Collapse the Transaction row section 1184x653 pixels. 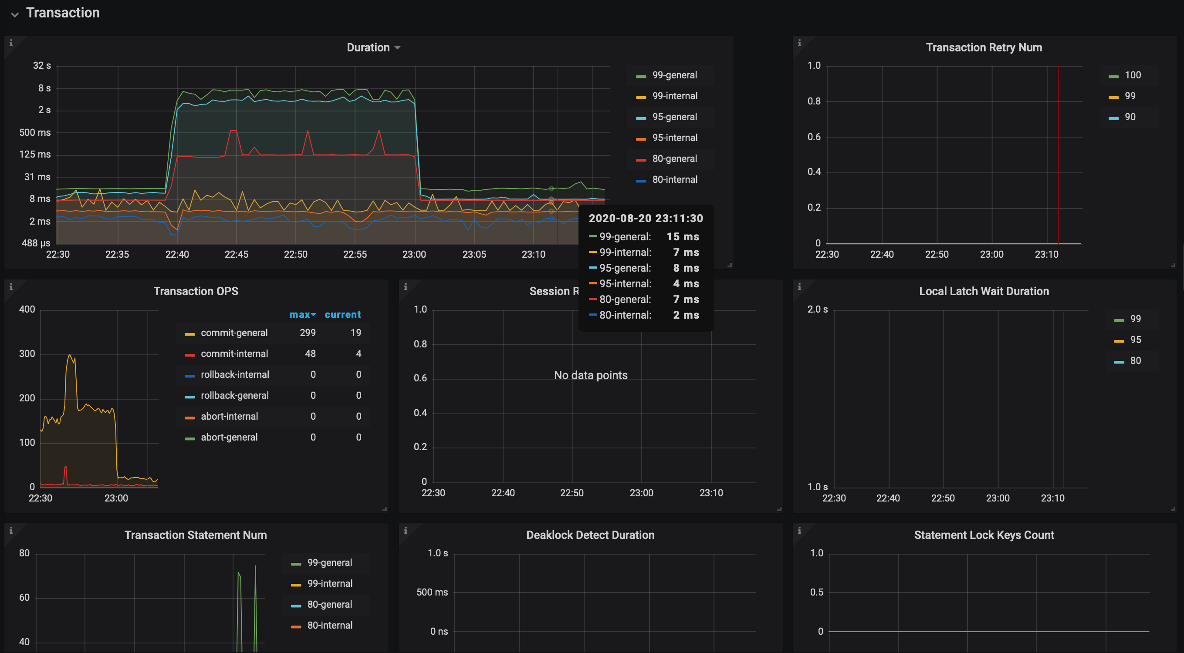pos(15,14)
